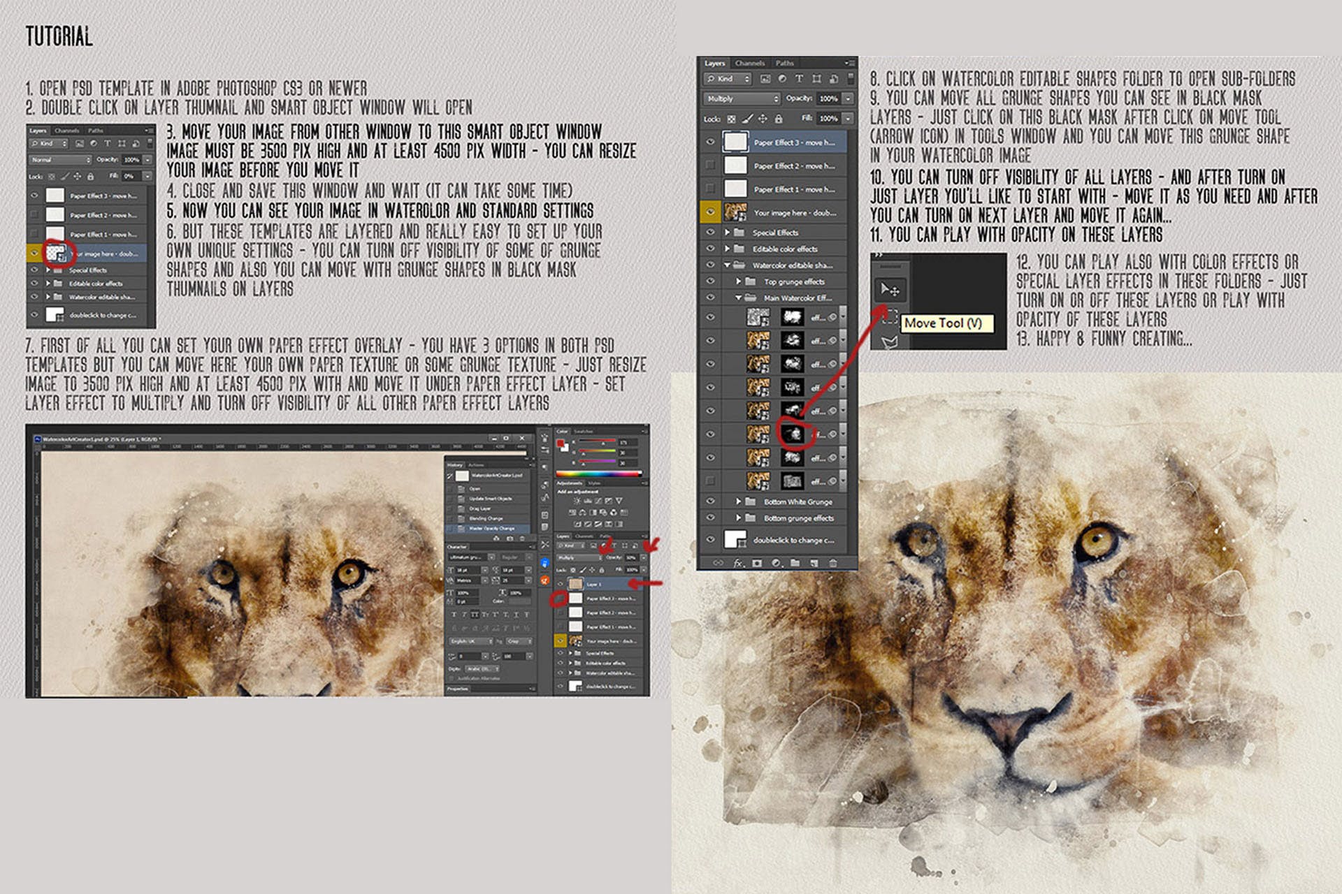Image resolution: width=1342 pixels, height=894 pixels.
Task: Switch to the Channels tab
Action: point(749,64)
